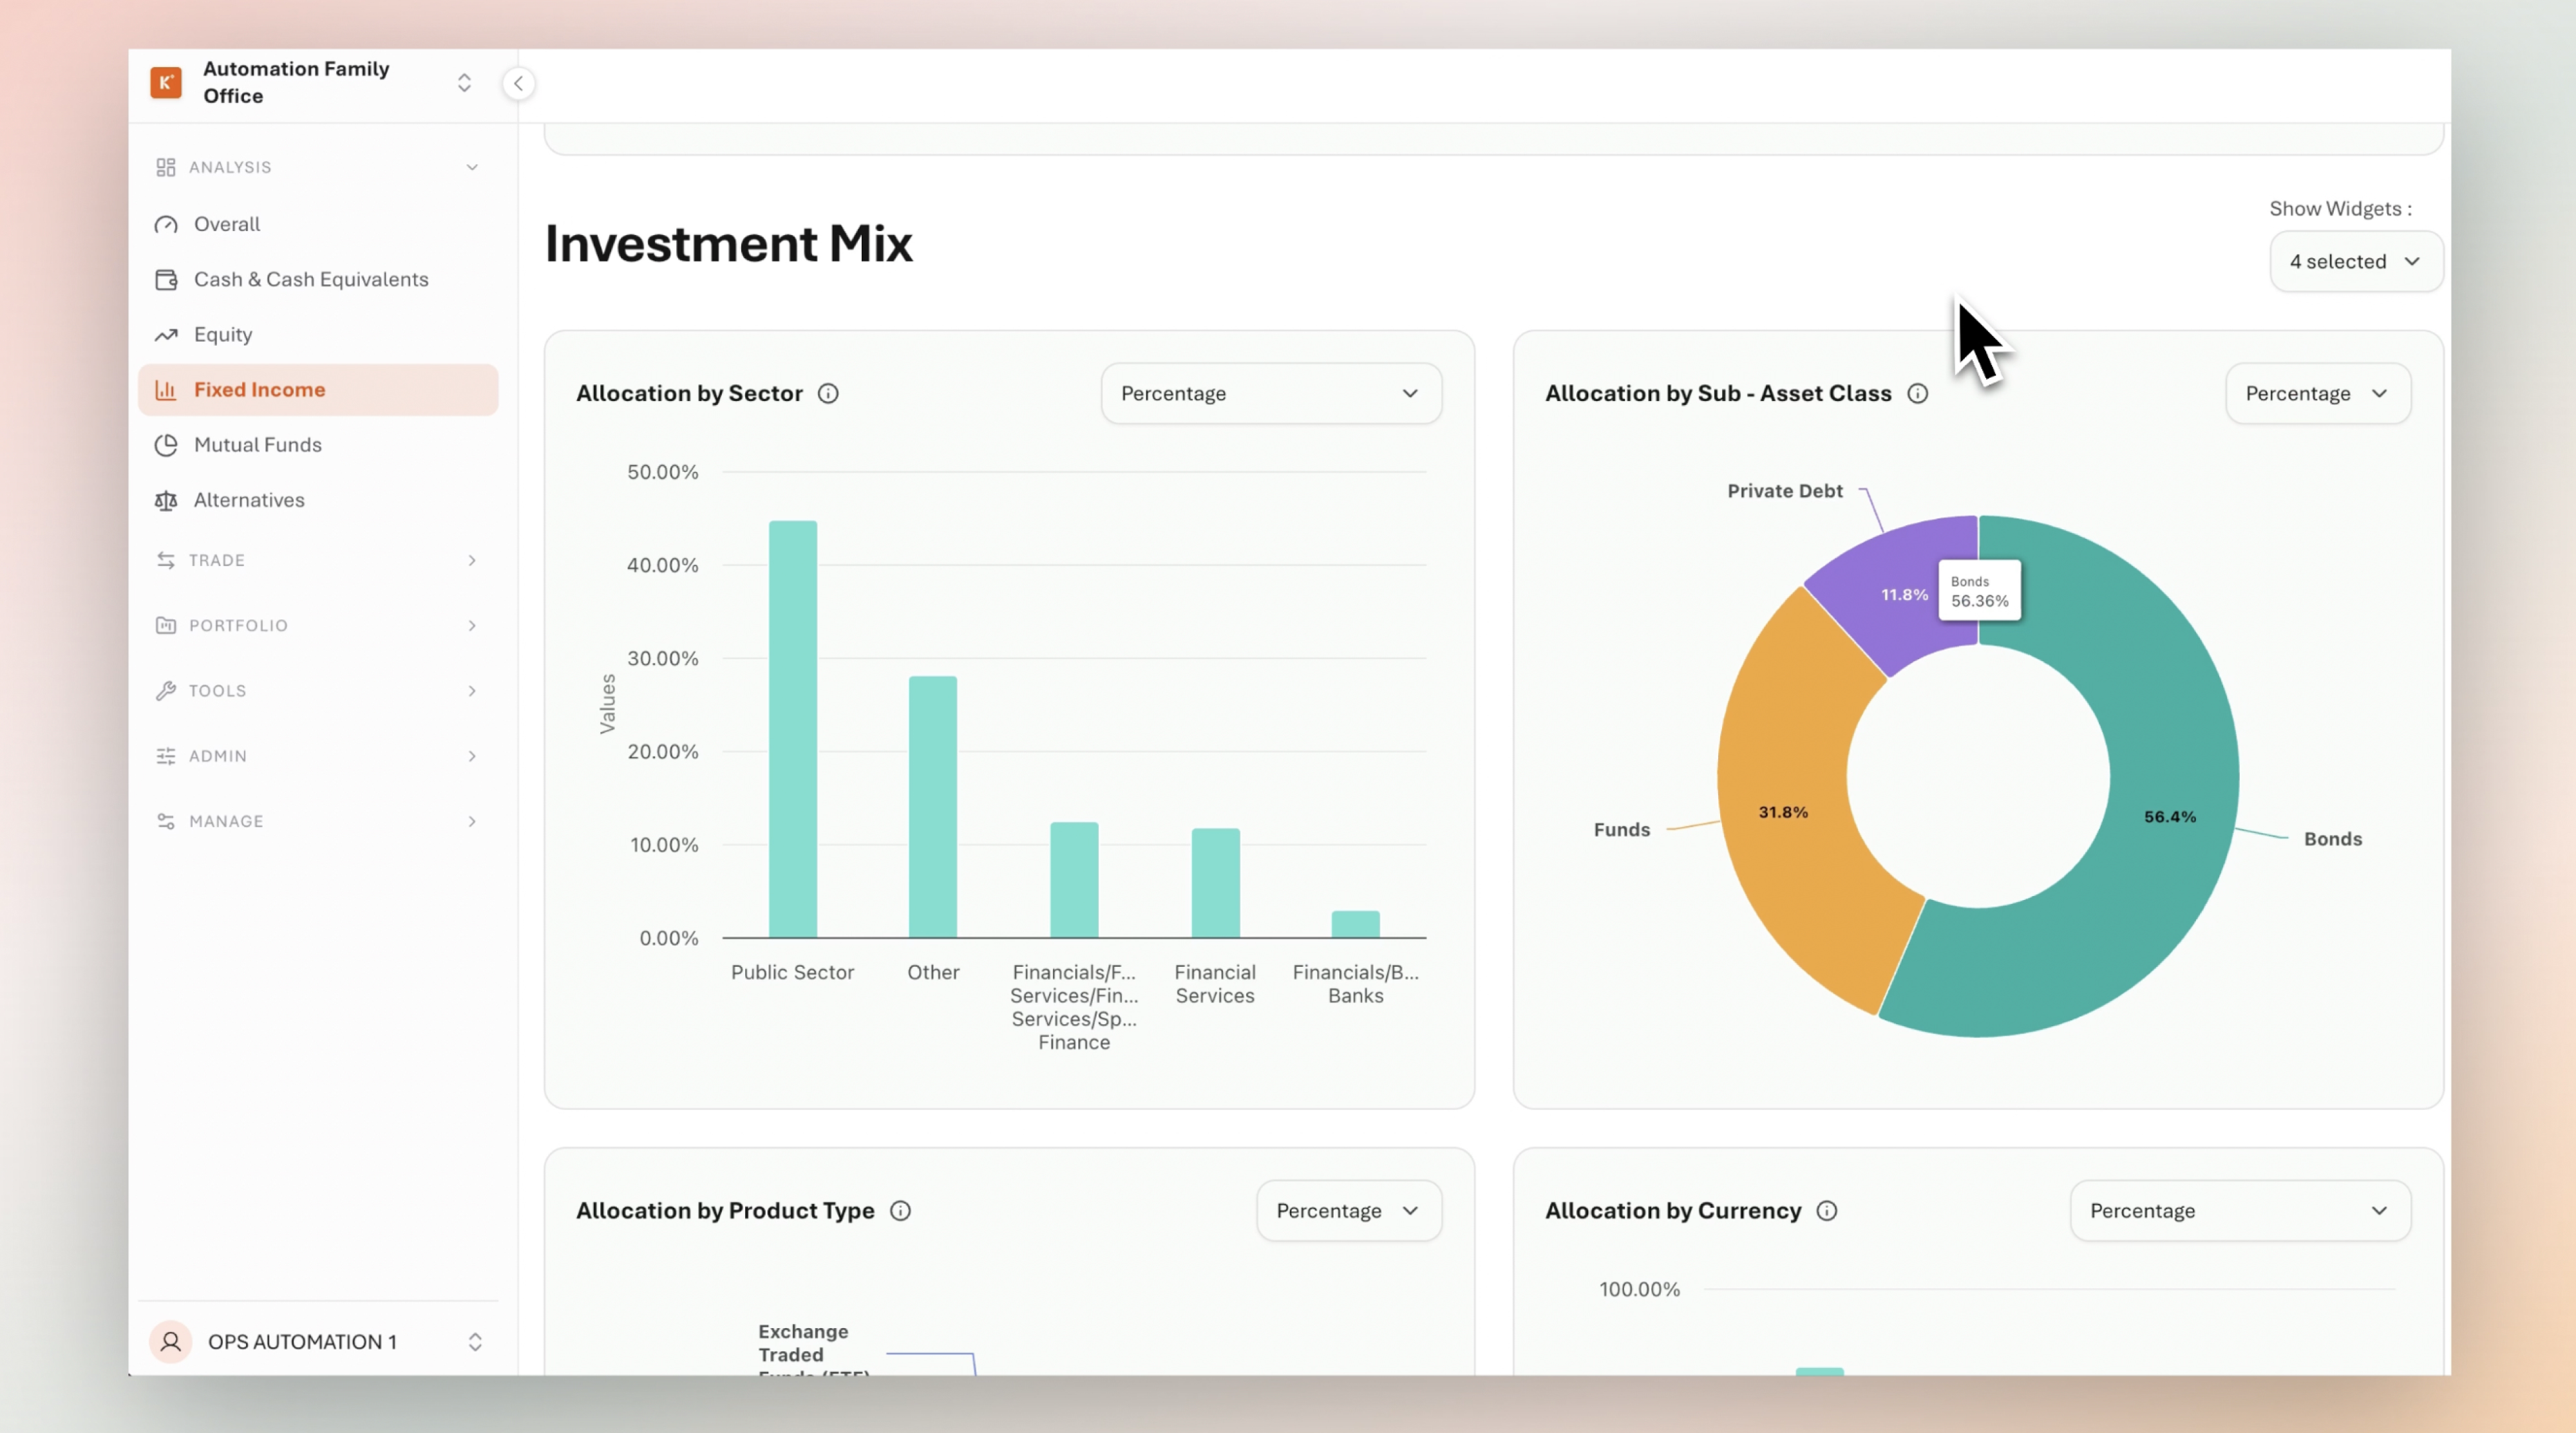Click the Mutual Funds pie icon
2576x1433 pixels.
pyautogui.click(x=166, y=445)
